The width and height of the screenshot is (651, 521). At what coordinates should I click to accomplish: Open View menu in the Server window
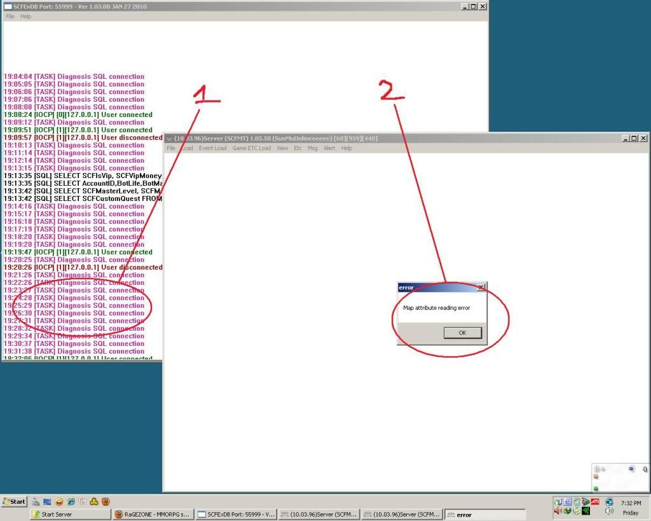tap(282, 148)
